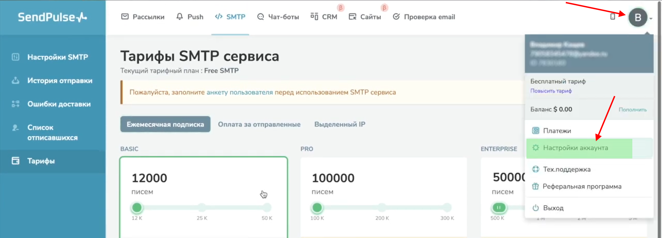Open Настройки аккаунта from the menu

point(575,148)
